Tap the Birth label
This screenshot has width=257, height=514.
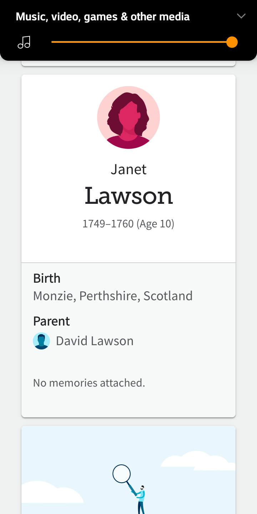[x=47, y=278]
